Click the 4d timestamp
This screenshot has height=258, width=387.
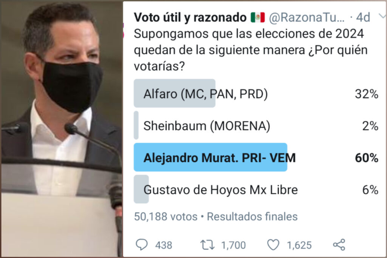click(363, 17)
